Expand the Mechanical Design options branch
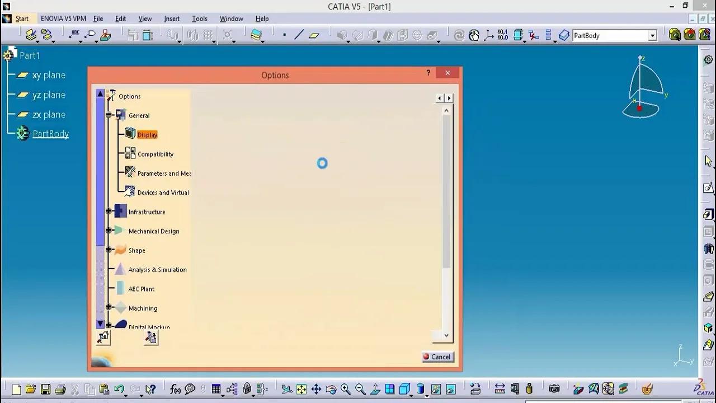 [x=109, y=231]
